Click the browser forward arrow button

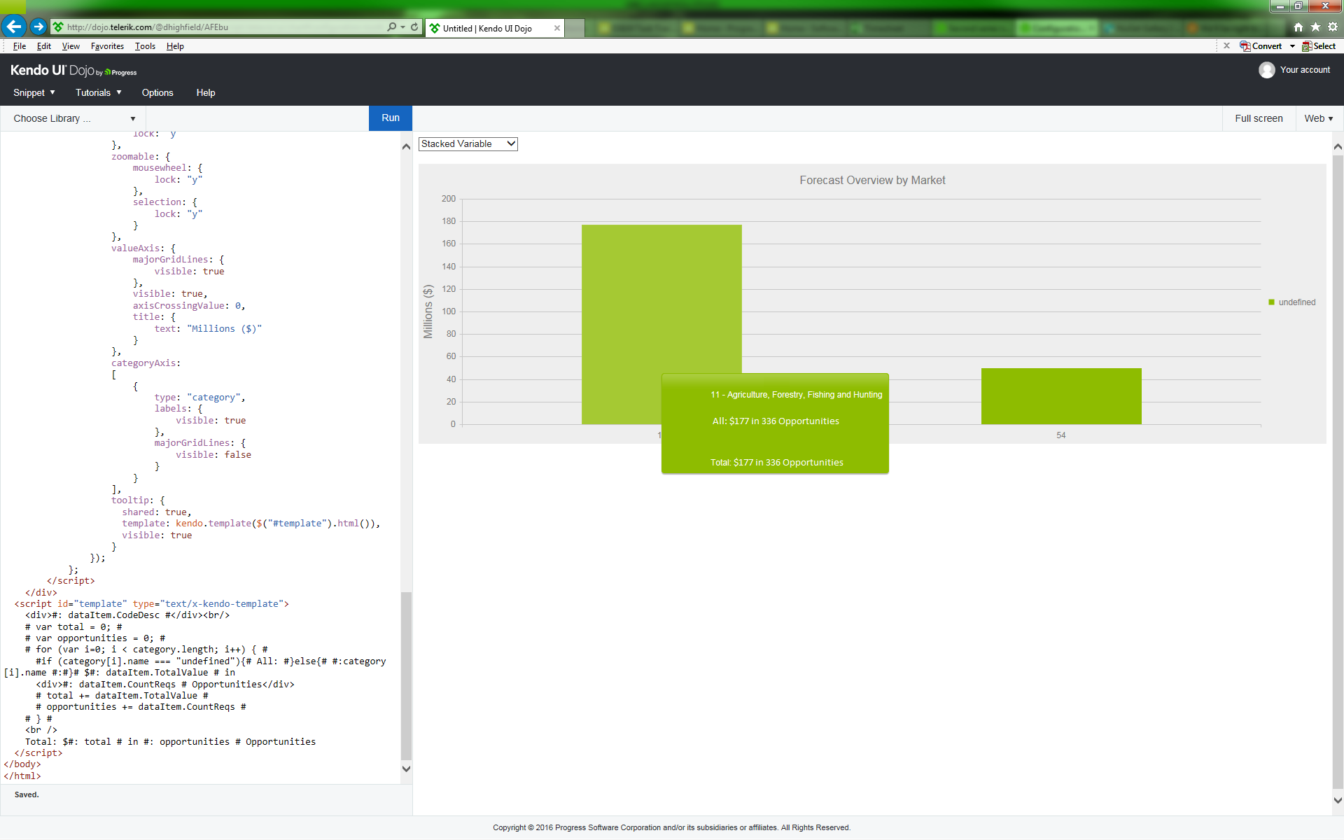coord(38,27)
